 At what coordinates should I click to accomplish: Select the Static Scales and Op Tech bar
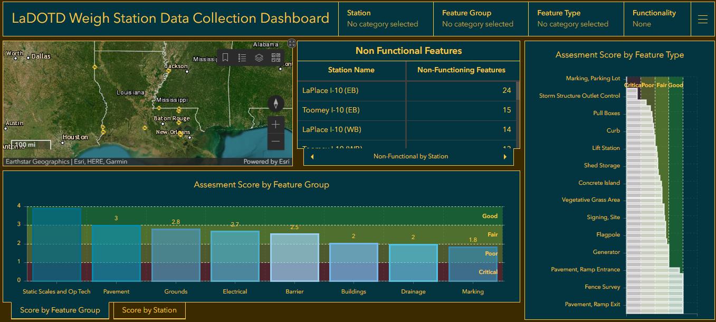(56, 244)
